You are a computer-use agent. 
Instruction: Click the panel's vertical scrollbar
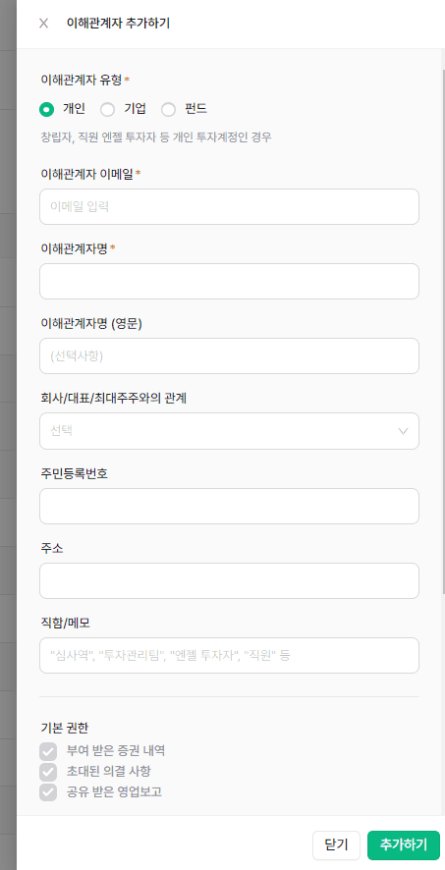point(443,333)
